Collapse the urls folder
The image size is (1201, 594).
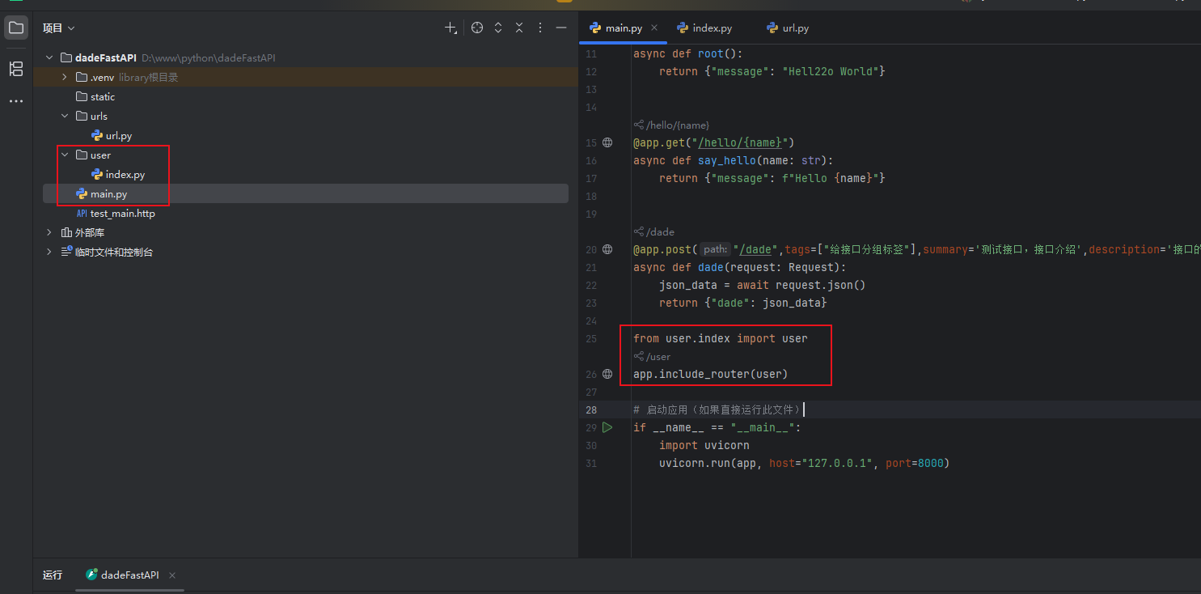point(65,117)
